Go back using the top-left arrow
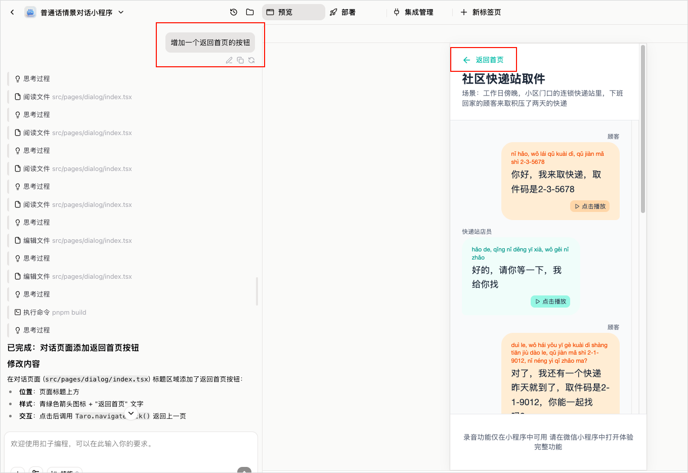 point(12,12)
